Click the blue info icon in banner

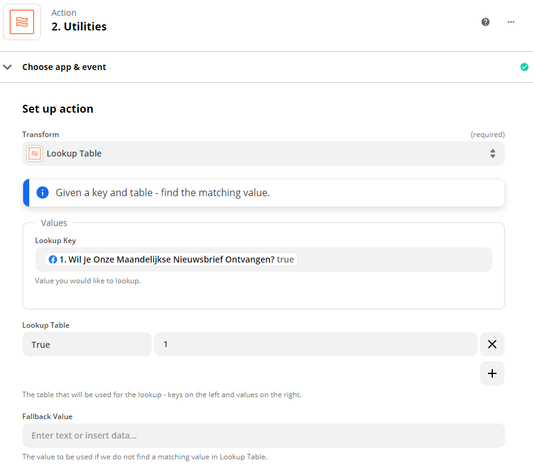coord(43,192)
